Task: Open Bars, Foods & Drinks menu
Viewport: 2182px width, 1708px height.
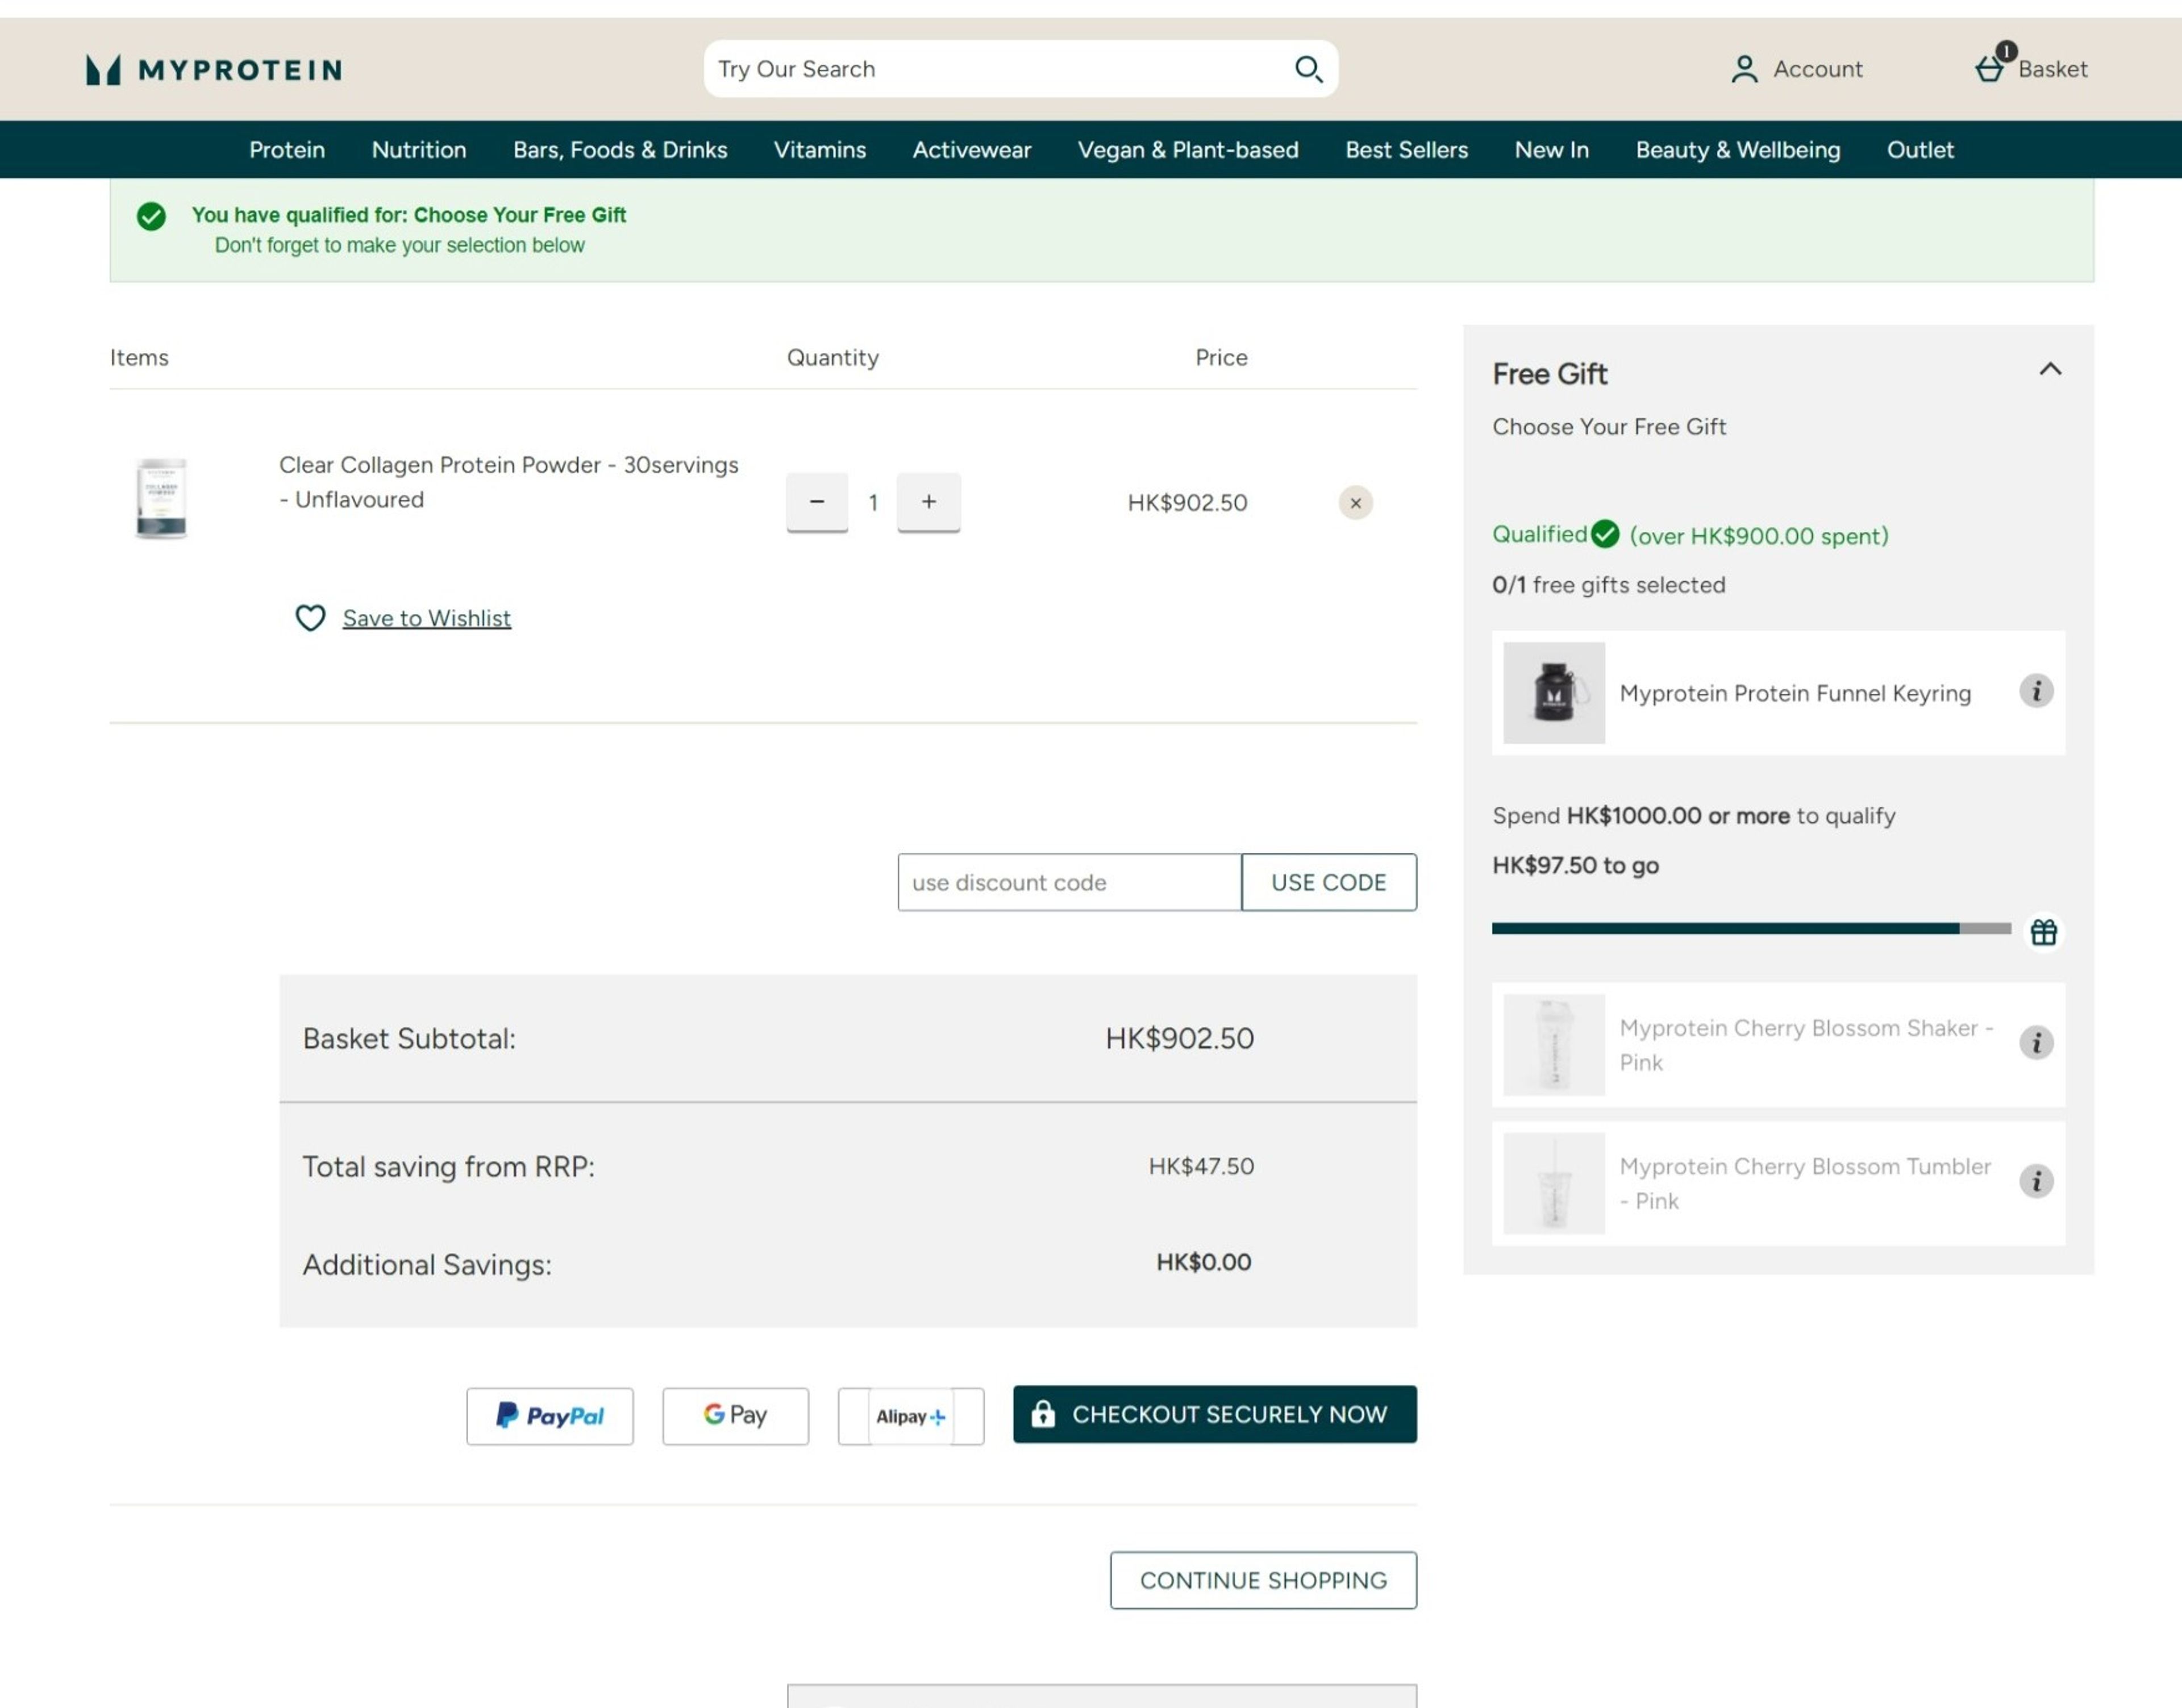Action: pos(620,150)
